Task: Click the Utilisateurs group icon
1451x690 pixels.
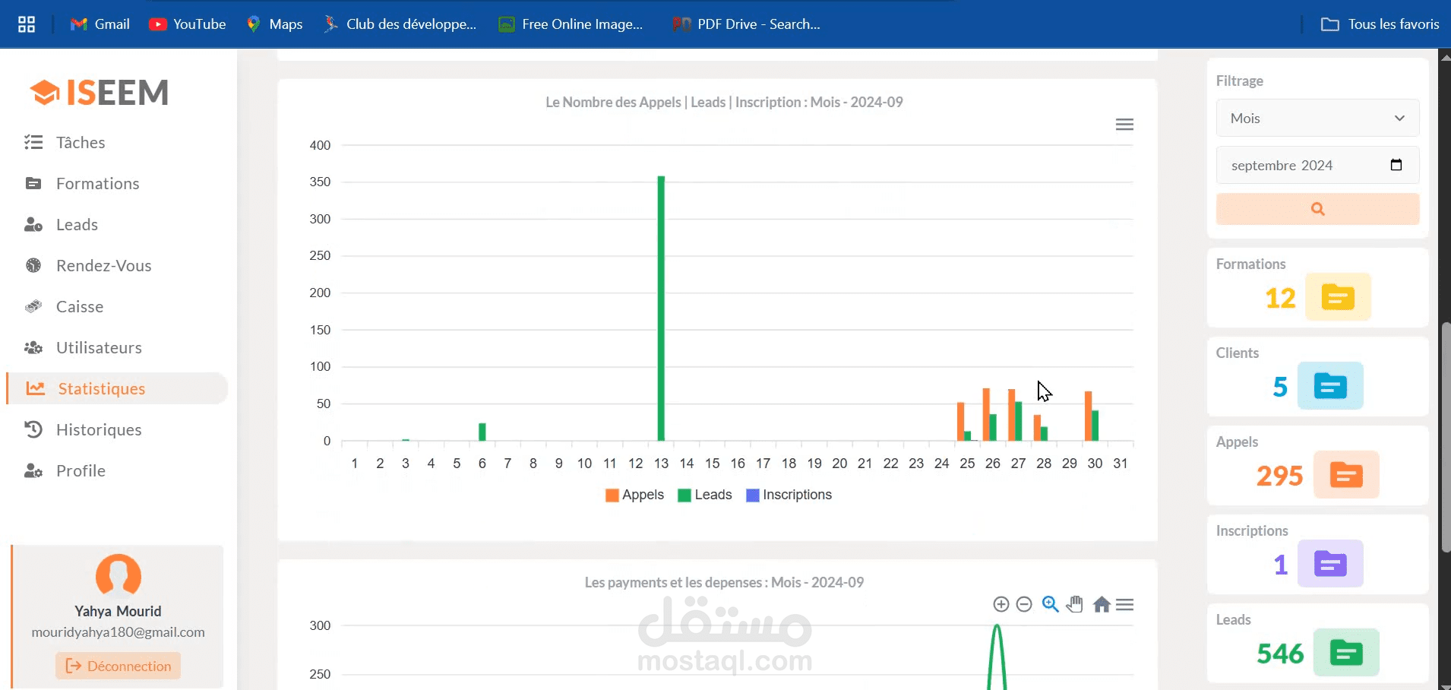Action: [x=33, y=347]
